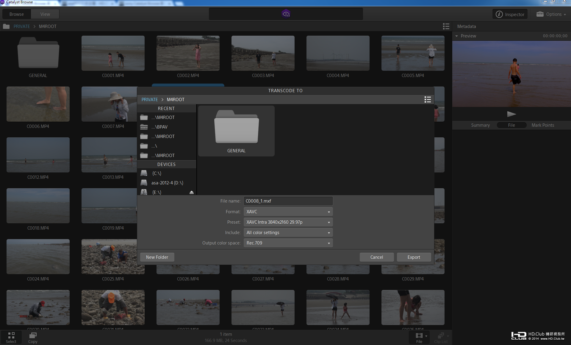Play the preview video

click(x=511, y=114)
